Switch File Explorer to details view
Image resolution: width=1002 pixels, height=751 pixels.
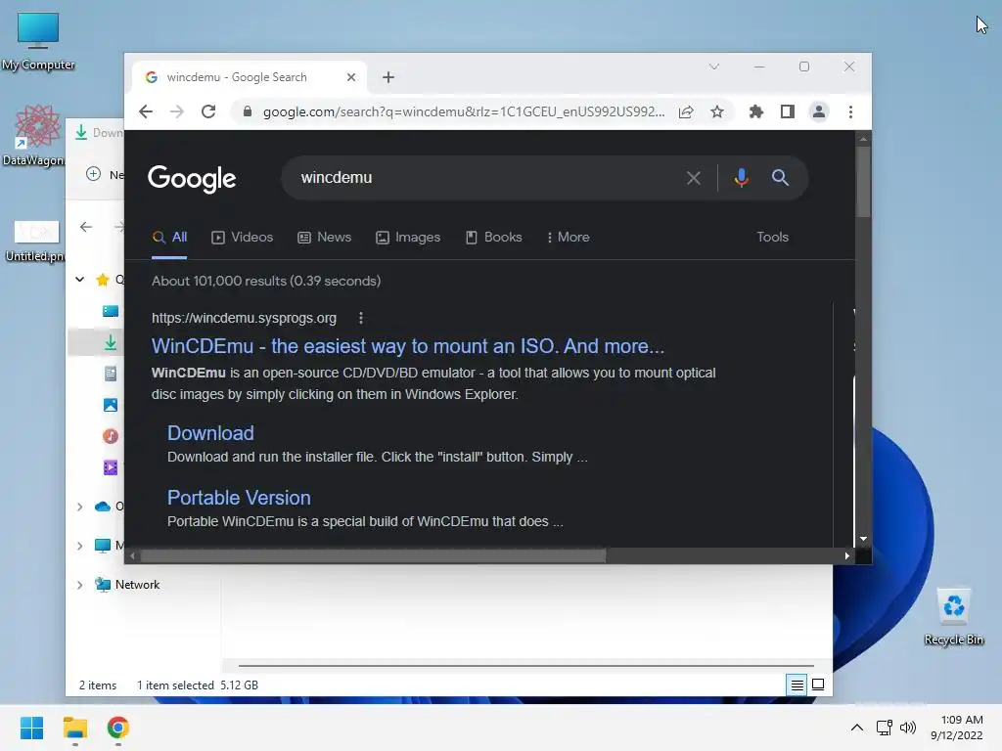(x=797, y=685)
